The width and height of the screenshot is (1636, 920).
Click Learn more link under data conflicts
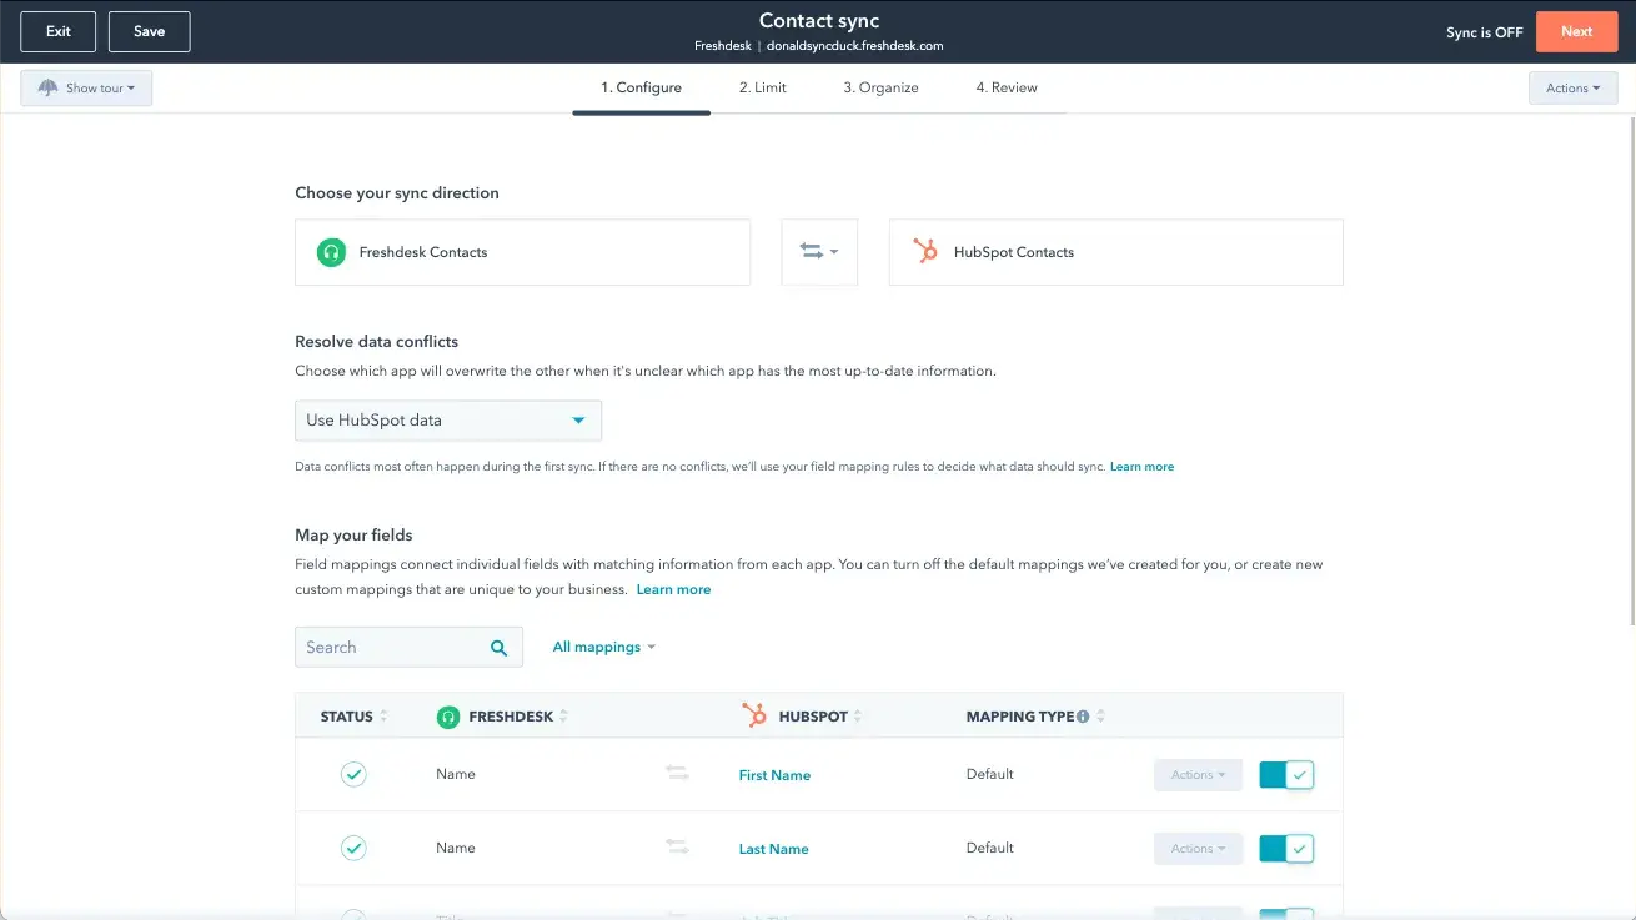1141,467
